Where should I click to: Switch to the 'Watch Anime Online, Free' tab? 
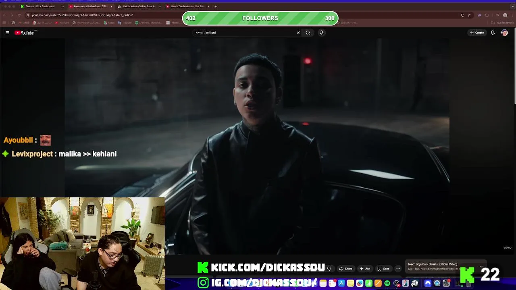(x=139, y=6)
